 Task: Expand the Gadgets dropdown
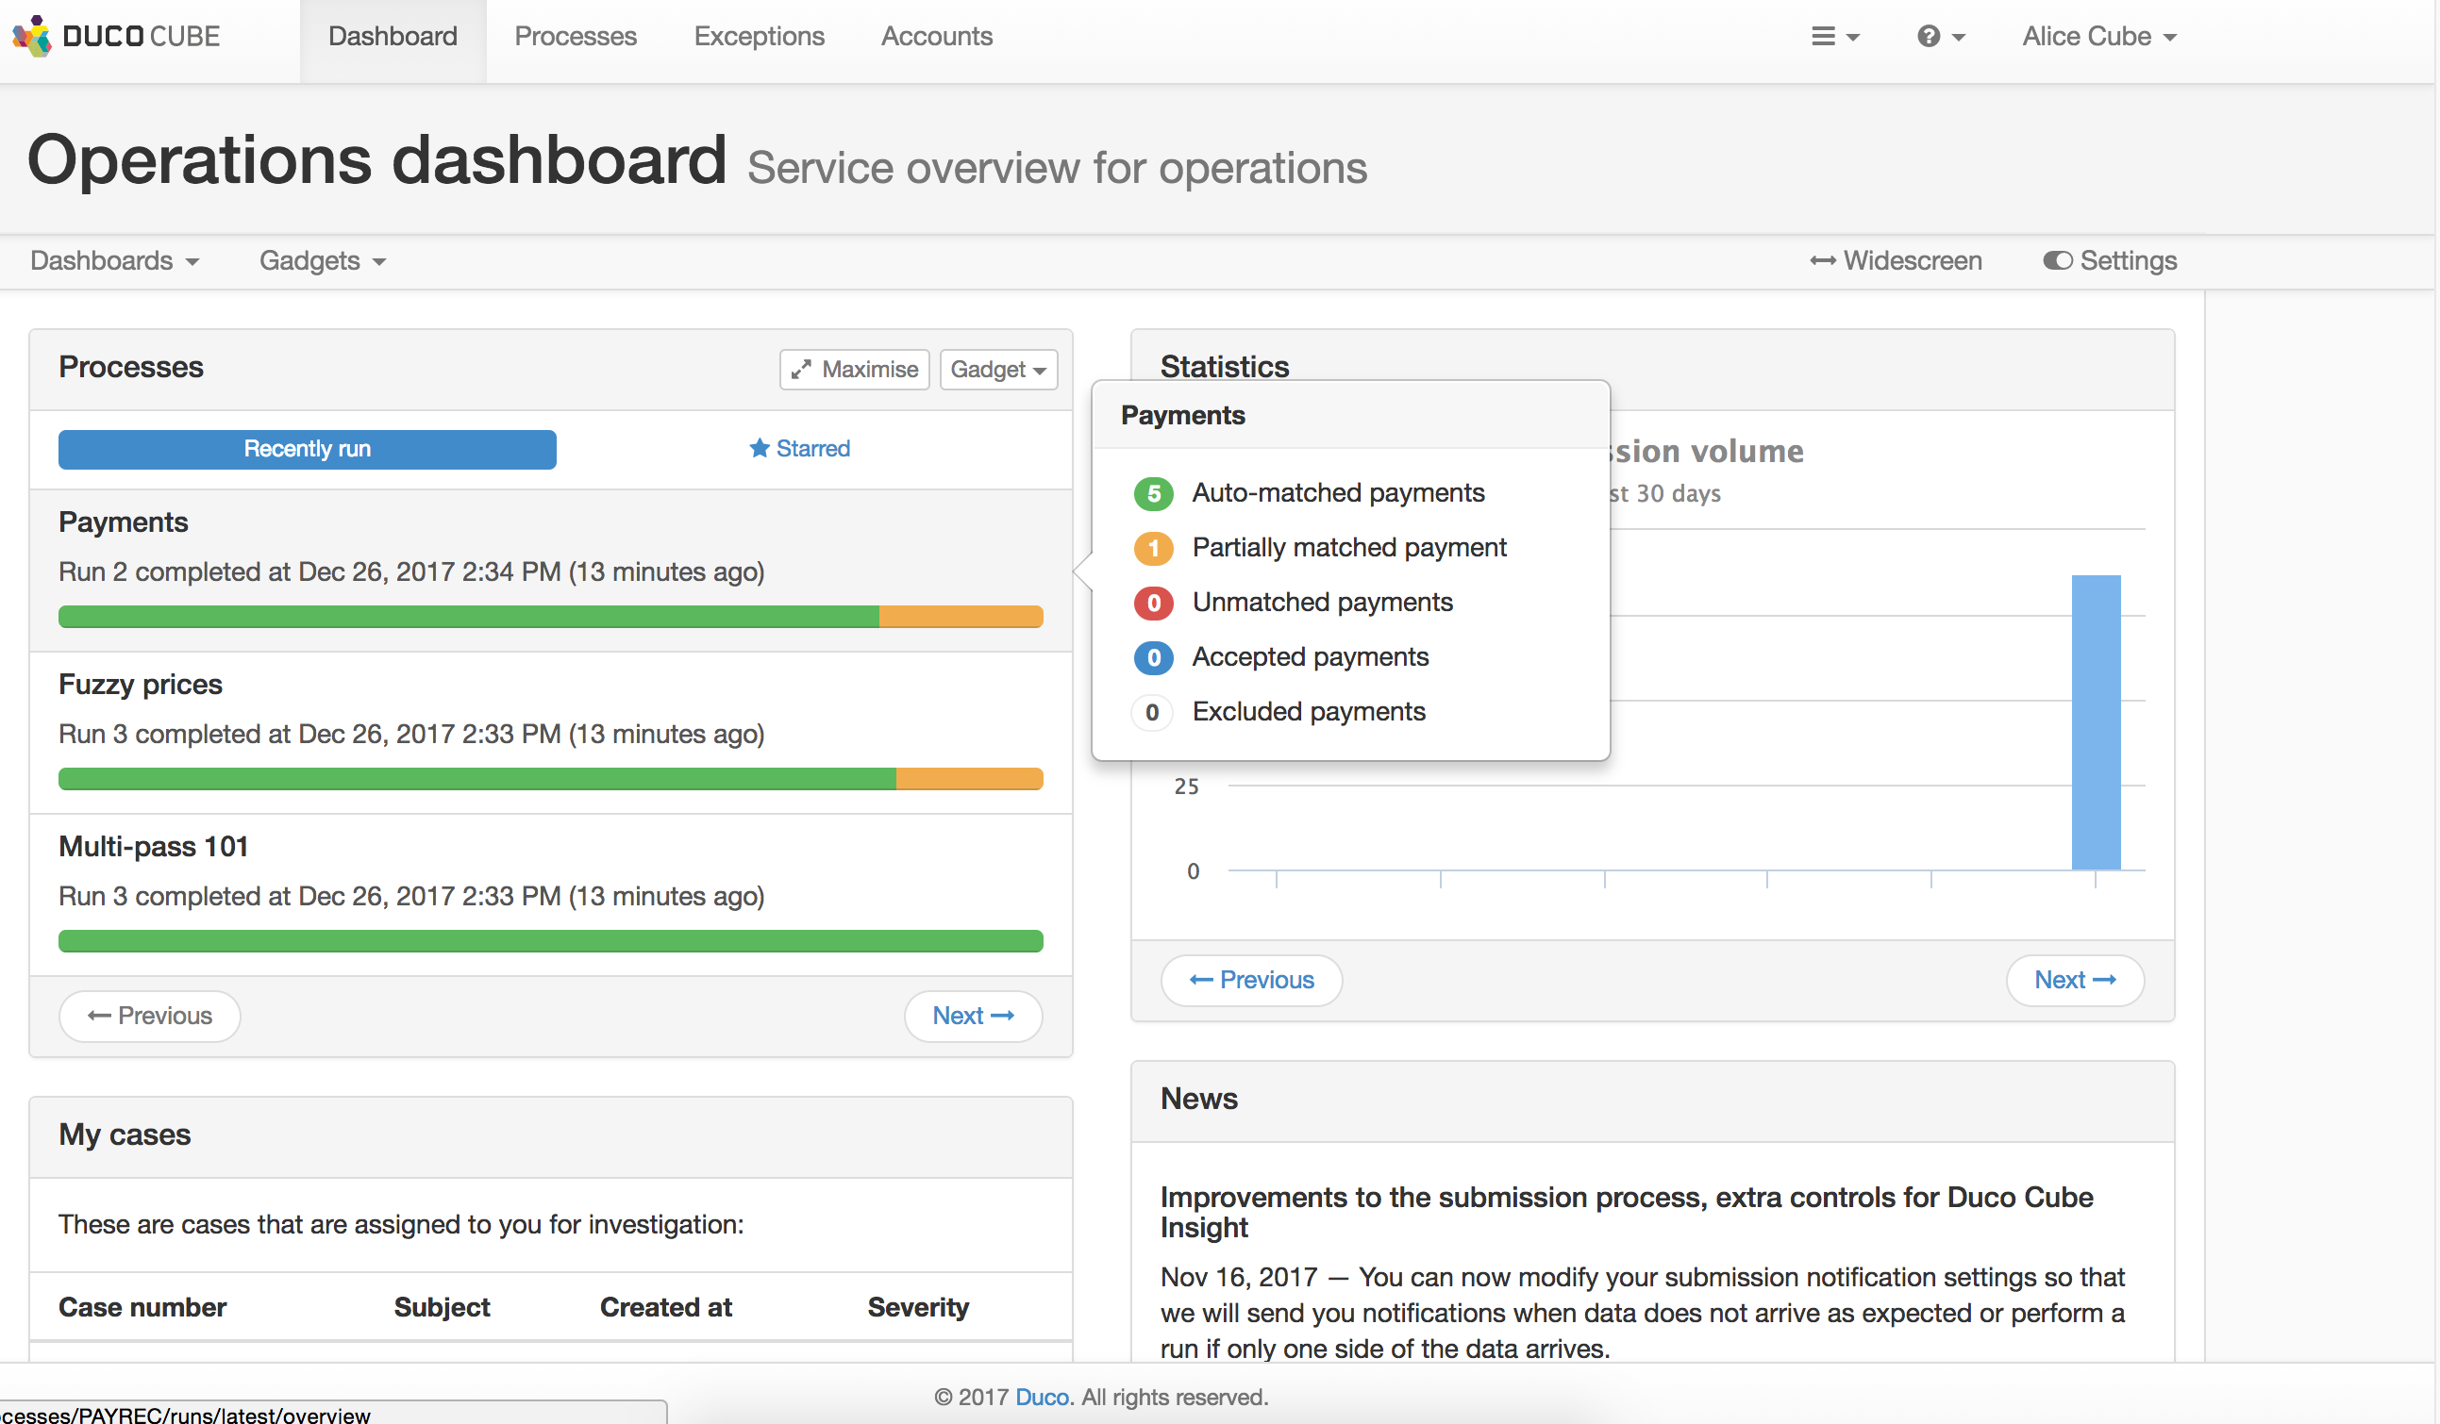[322, 260]
